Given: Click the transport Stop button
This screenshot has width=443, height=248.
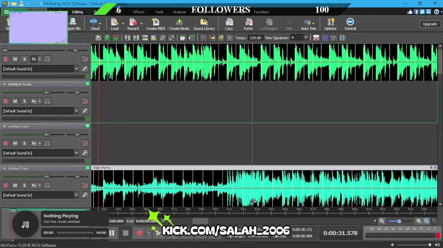Looking at the screenshot, I should point(125,233).
